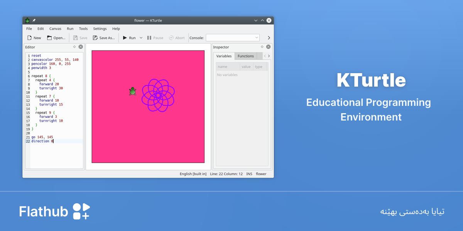
Task: Click the "name" column header
Action: coord(228,67)
